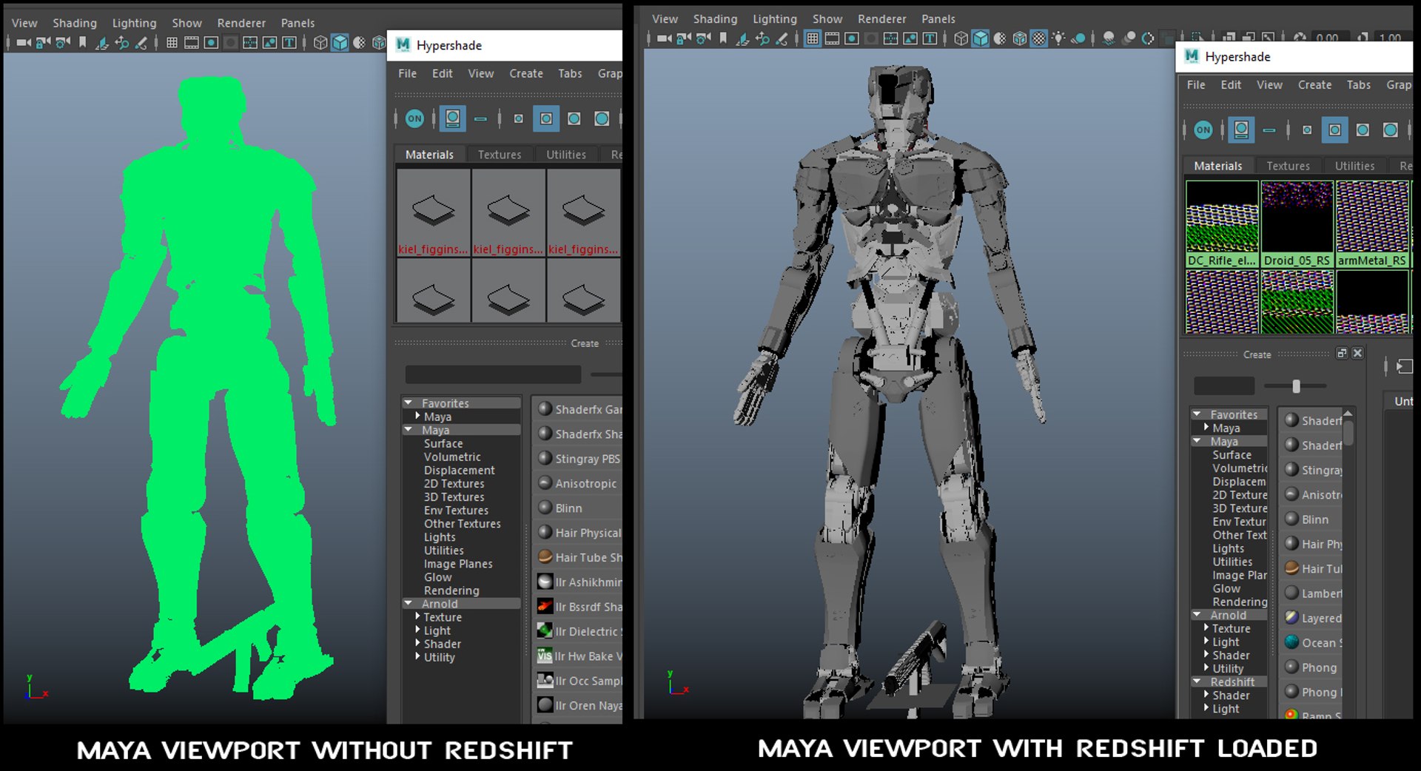Toggle ON swatch button in right Hypershade
The height and width of the screenshot is (771, 1421).
[x=1203, y=130]
